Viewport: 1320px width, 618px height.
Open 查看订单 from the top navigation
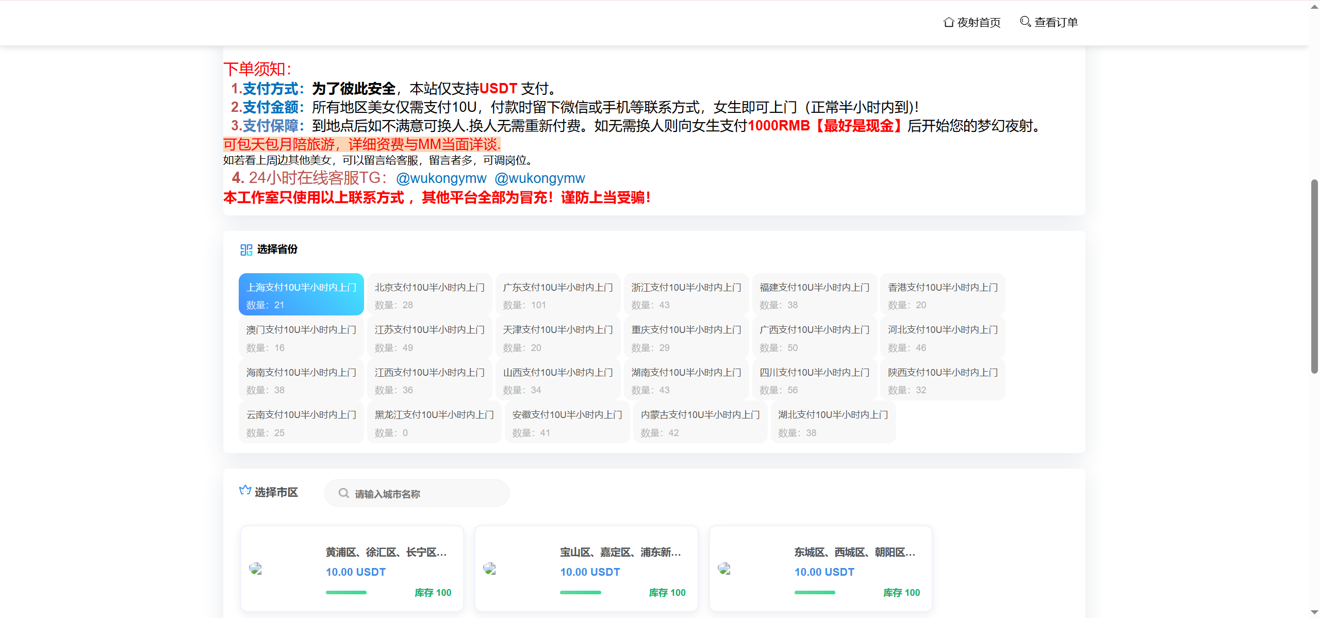(1055, 22)
